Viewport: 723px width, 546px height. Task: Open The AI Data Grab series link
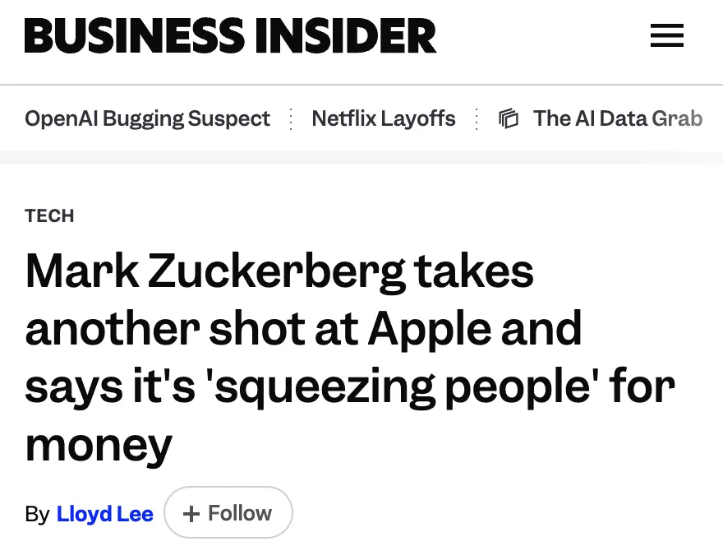pyautogui.click(x=618, y=118)
